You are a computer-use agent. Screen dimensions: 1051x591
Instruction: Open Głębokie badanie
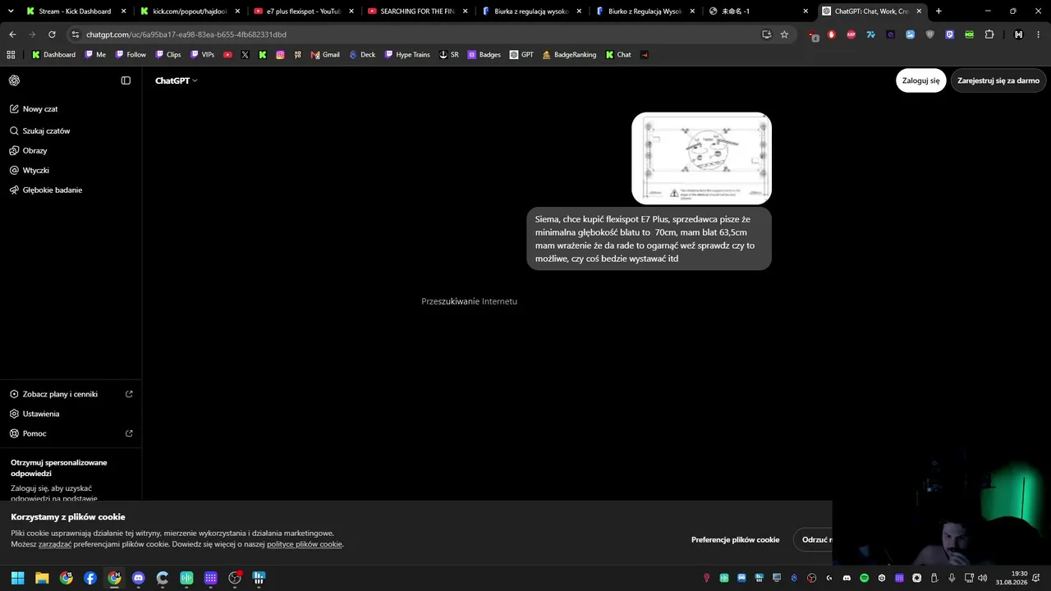click(x=52, y=190)
